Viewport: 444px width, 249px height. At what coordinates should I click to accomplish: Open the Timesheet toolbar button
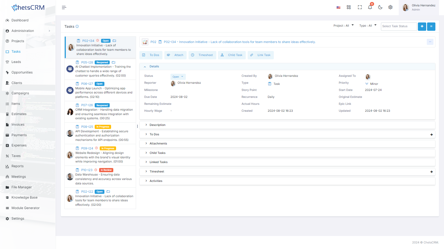[x=202, y=55]
